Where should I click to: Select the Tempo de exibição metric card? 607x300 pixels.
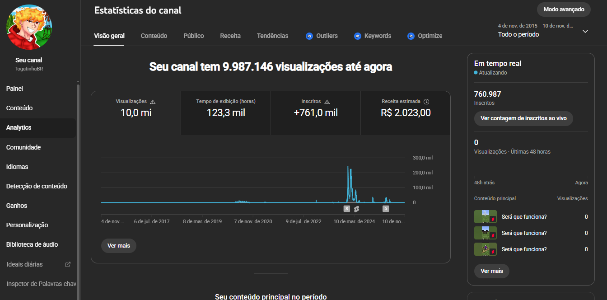(226, 113)
